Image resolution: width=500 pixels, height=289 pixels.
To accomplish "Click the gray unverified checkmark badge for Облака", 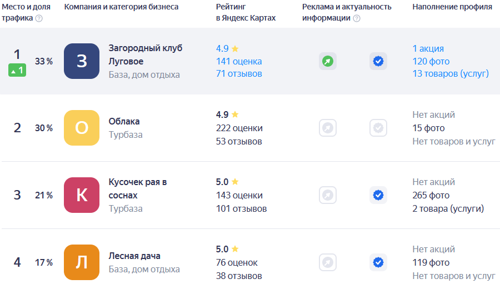I will 378,128.
